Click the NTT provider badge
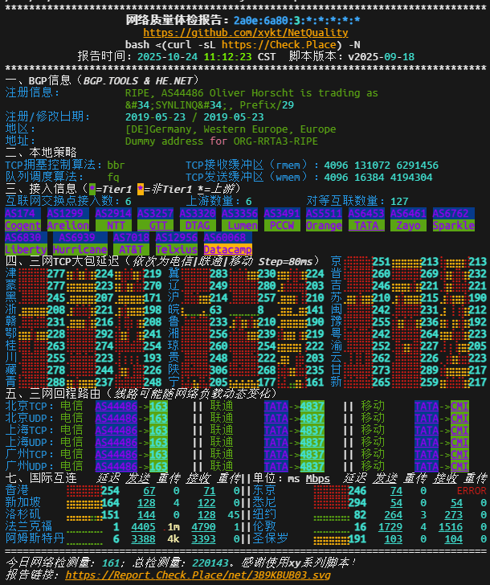Viewport: 490px width, 585px height. point(113,226)
